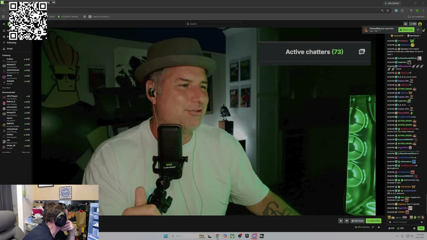Open Alinax's channel from Following list
Screen dimensions: 427x240
tap(16, 76)
